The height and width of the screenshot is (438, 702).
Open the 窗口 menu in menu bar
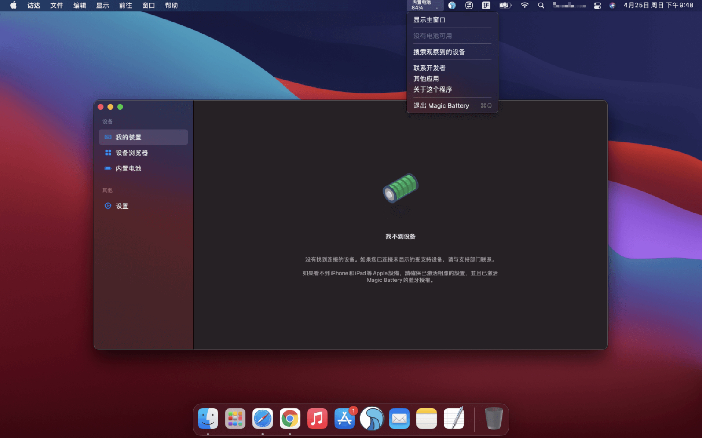click(x=148, y=6)
